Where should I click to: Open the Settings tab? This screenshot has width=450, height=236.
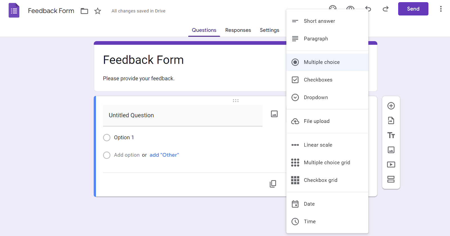269,30
